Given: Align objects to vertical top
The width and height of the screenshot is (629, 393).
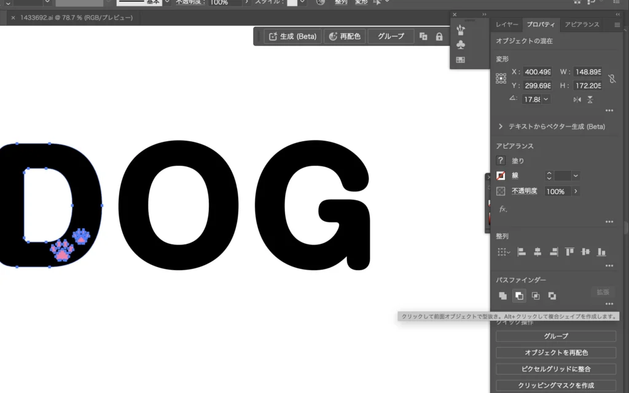Looking at the screenshot, I should pos(569,252).
